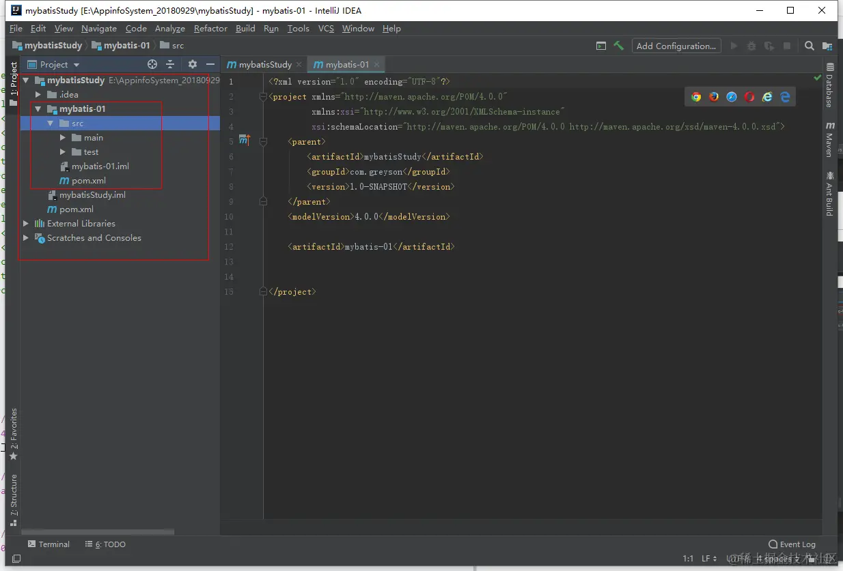Open Project panel settings gear
The width and height of the screenshot is (843, 571).
pos(193,64)
